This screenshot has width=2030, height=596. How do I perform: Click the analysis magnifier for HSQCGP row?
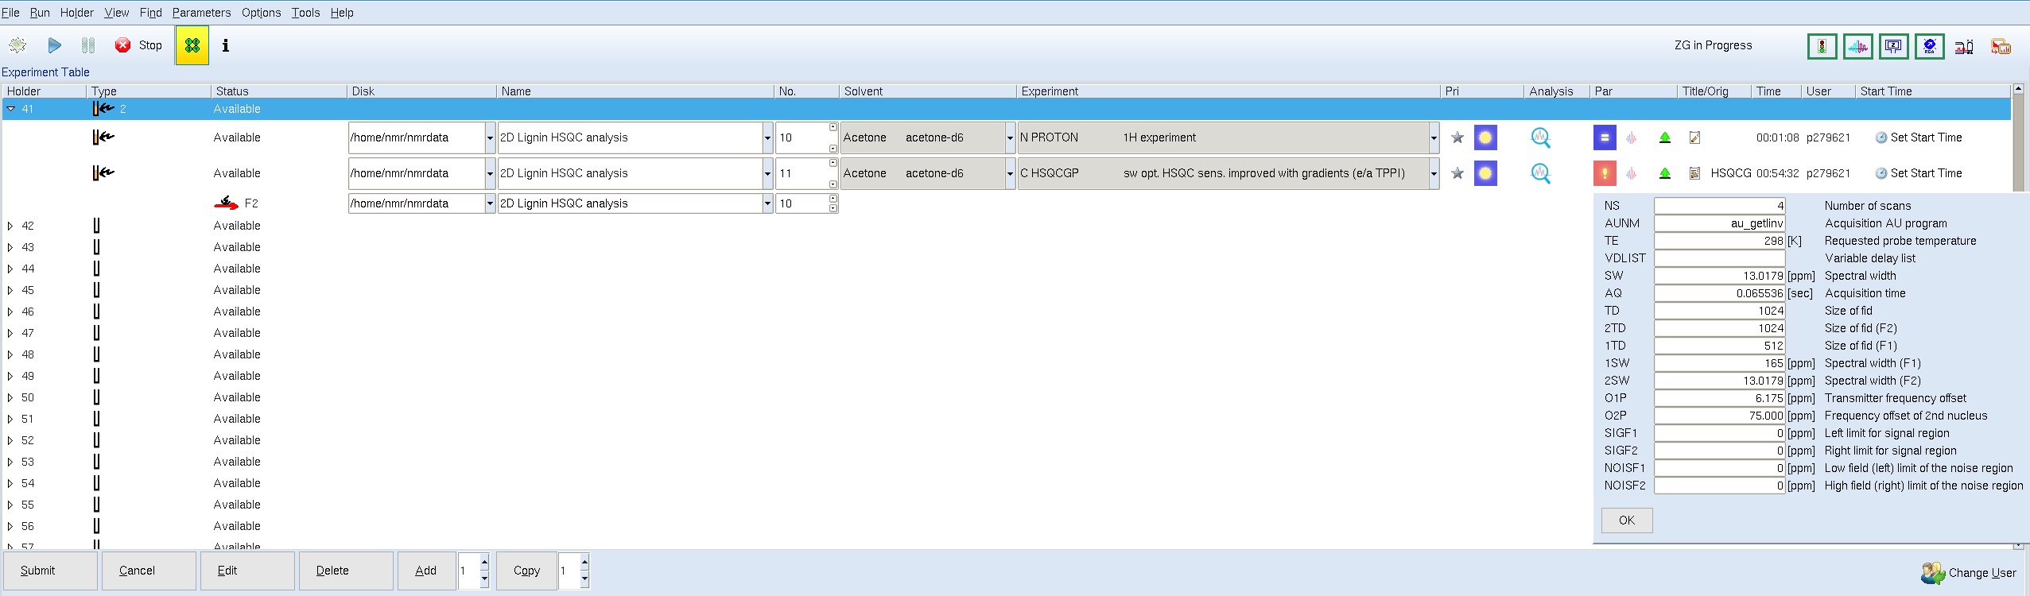(x=1540, y=173)
